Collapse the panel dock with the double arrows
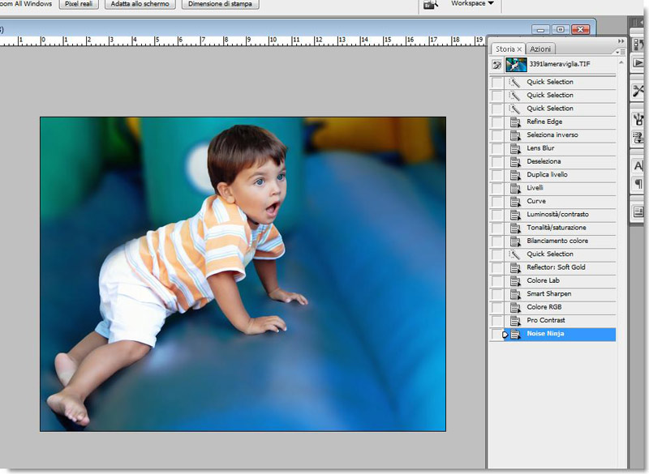The height and width of the screenshot is (474, 649). pos(620,41)
